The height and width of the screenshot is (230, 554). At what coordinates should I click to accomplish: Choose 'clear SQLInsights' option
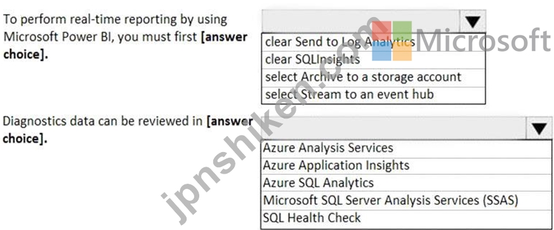(x=373, y=60)
